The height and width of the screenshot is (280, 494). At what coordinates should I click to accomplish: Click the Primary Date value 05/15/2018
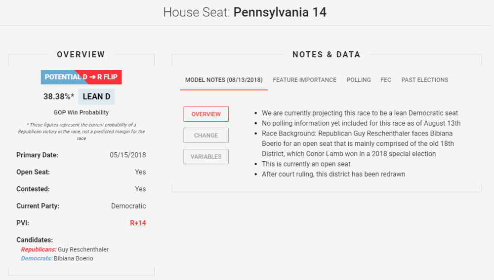click(x=127, y=155)
